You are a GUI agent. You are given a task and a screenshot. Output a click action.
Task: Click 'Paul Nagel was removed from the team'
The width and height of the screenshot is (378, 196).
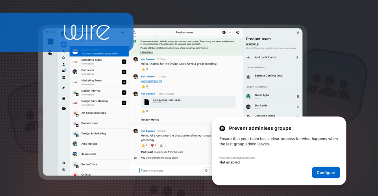[162, 152]
